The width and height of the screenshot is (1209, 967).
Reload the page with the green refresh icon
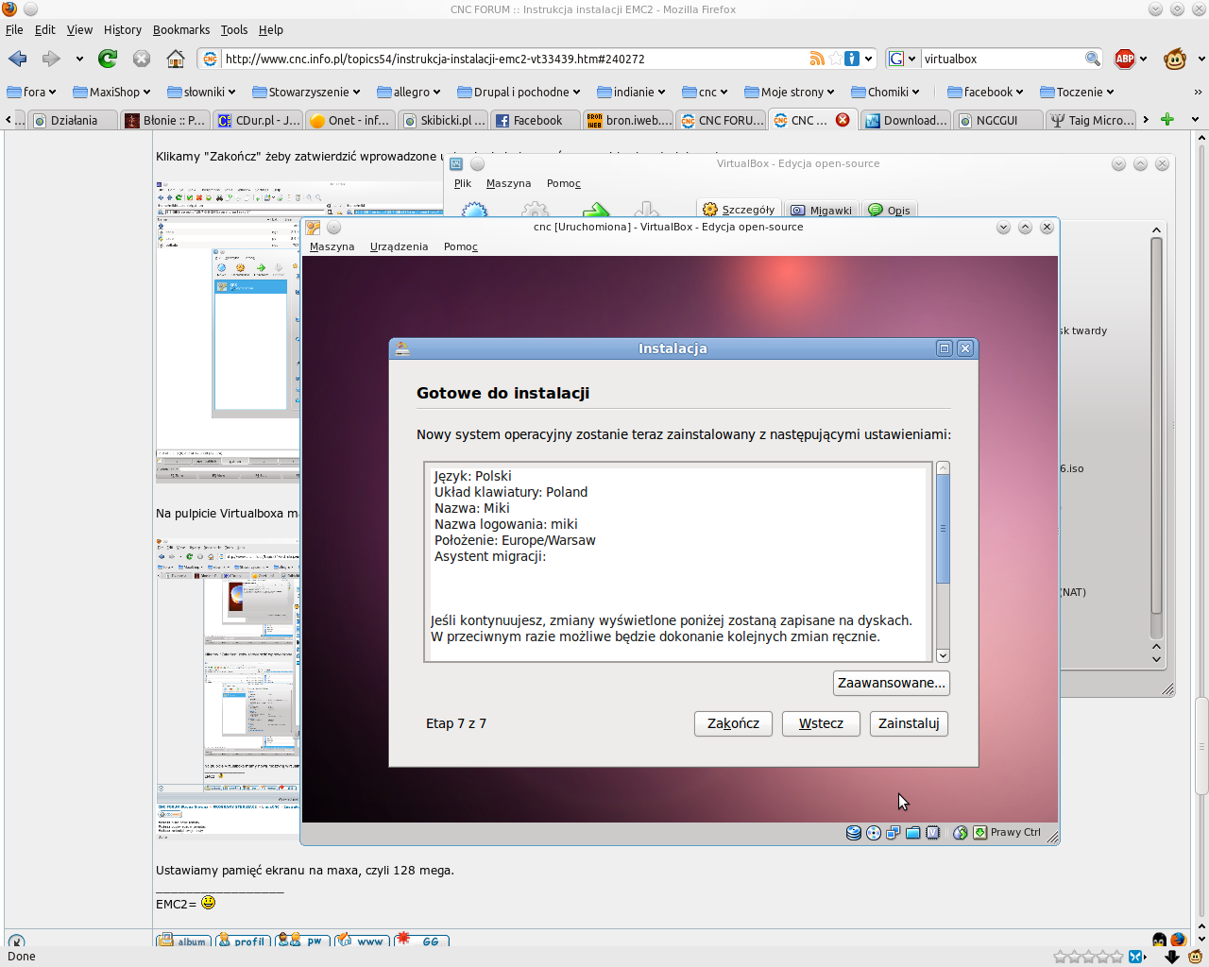coord(108,59)
